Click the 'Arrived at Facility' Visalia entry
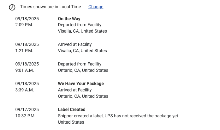Viewport: 220px width, 130px height. pos(75,44)
